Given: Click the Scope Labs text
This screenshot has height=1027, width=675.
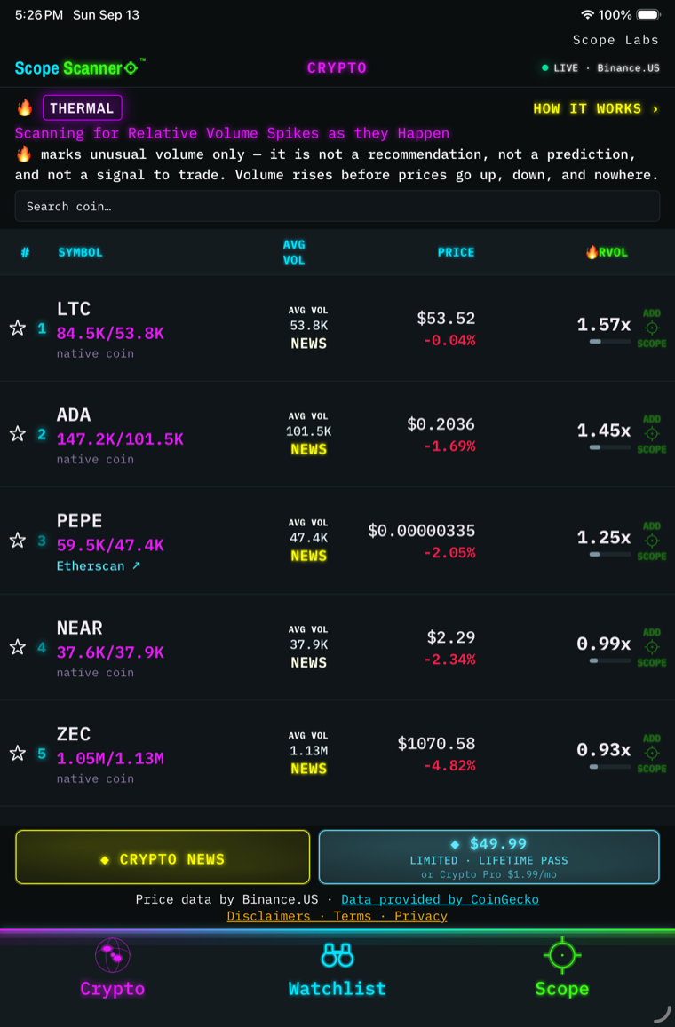Looking at the screenshot, I should (x=615, y=40).
